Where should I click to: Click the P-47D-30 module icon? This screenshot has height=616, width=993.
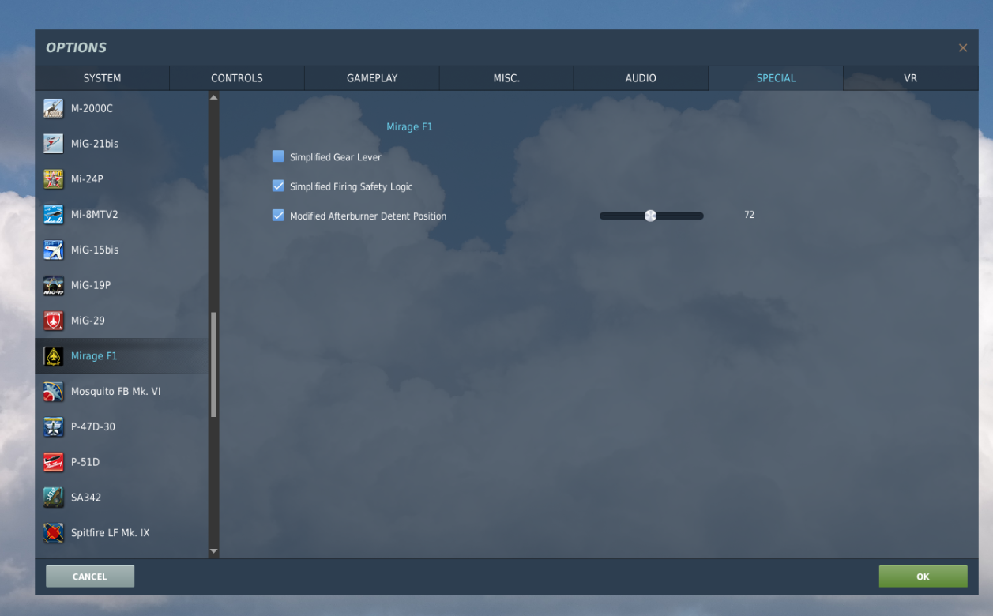(x=53, y=426)
